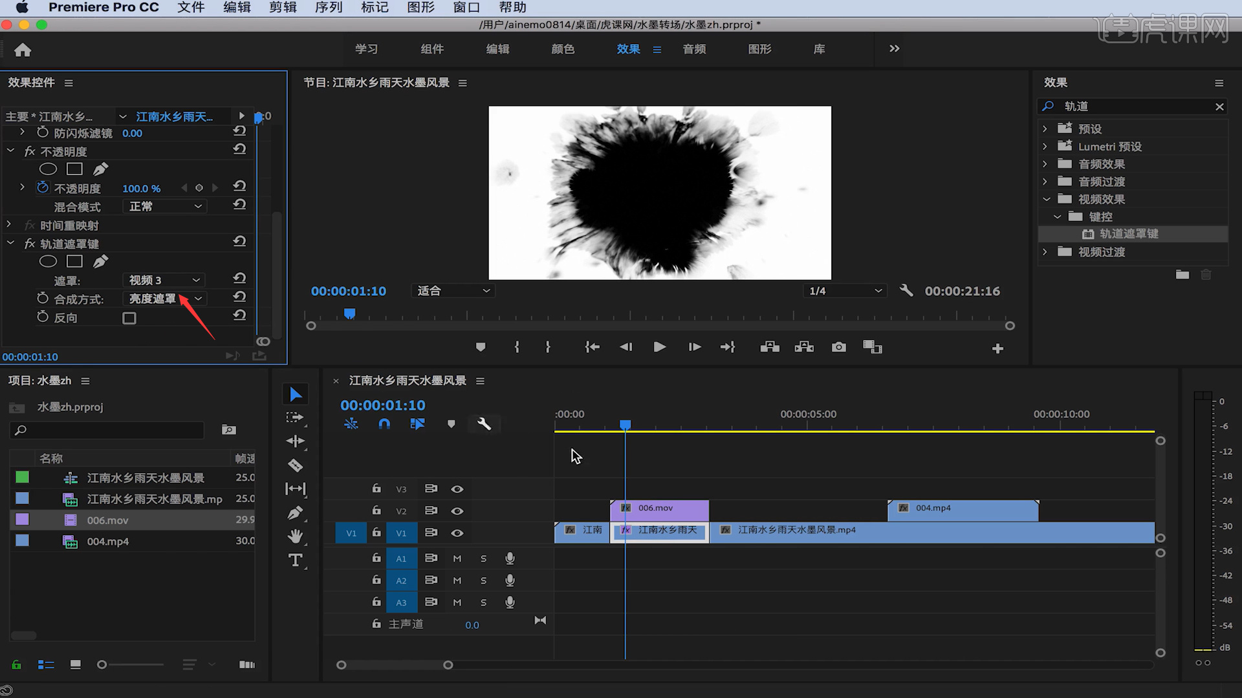
Task: Select pen mask tool under 轨道遮罩键
Action: tap(100, 262)
